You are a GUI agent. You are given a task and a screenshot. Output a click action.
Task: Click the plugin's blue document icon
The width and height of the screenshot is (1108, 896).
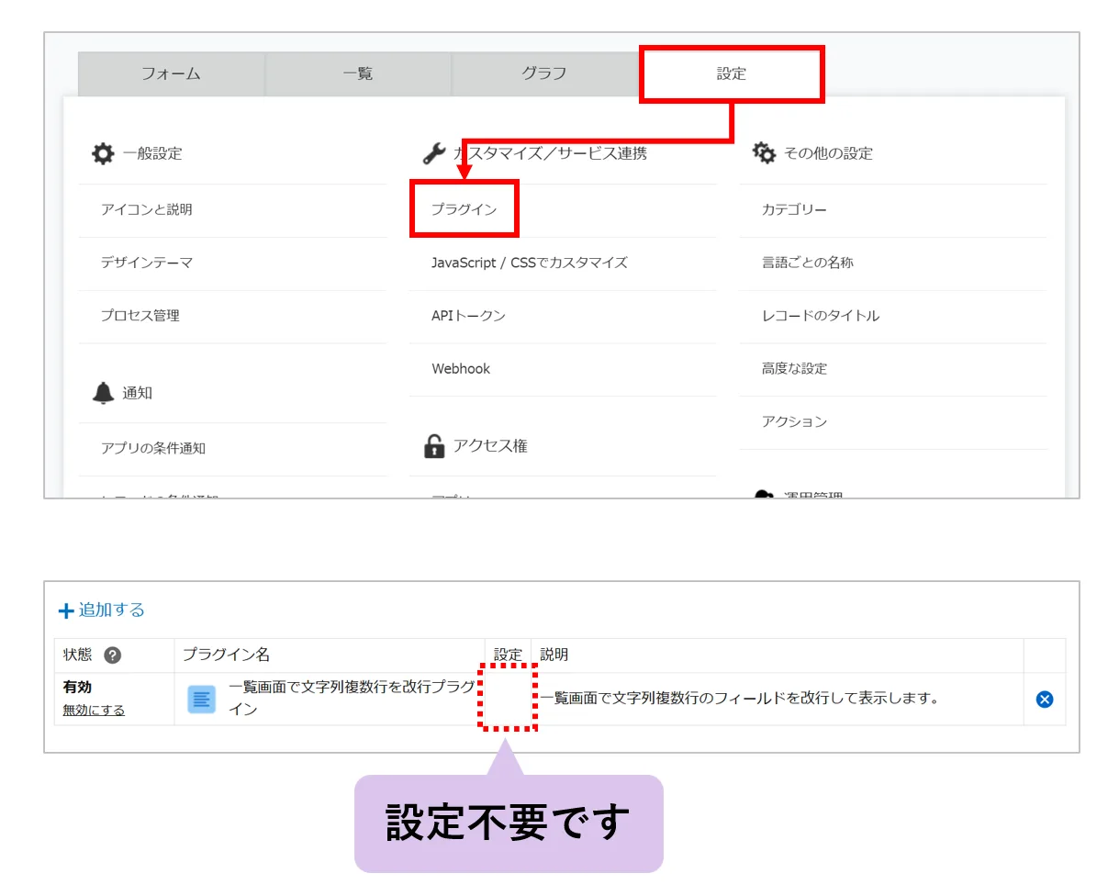click(x=202, y=700)
